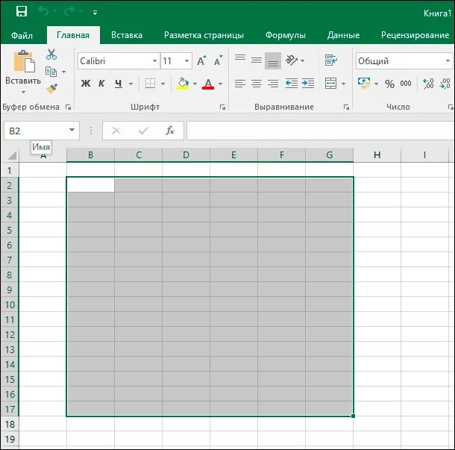The height and width of the screenshot is (450, 455).
Task: Decrease indent icon
Action: 292,84
